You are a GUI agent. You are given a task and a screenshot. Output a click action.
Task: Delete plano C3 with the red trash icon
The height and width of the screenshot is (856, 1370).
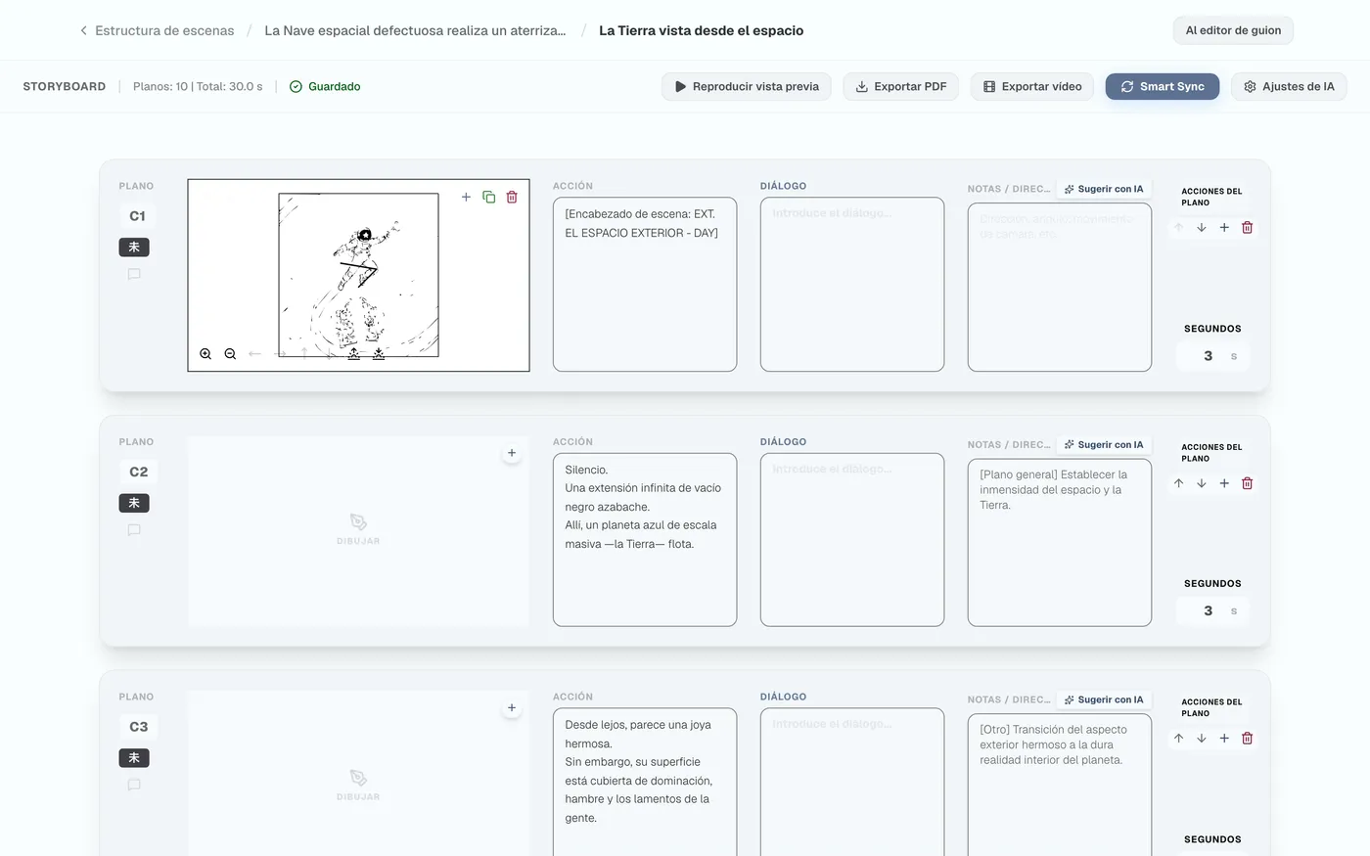[1247, 739]
